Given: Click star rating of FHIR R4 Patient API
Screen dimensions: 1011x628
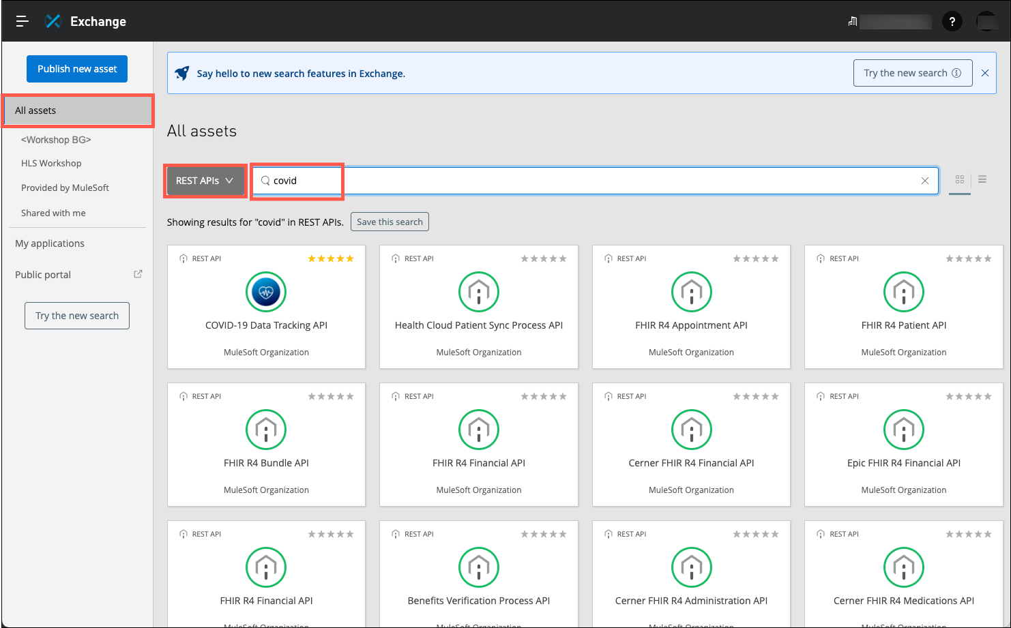Looking at the screenshot, I should (969, 258).
